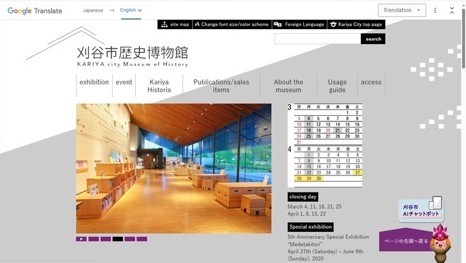The image size is (466, 263).
Task: Open Google Translate three-dot menu
Action: click(435, 10)
